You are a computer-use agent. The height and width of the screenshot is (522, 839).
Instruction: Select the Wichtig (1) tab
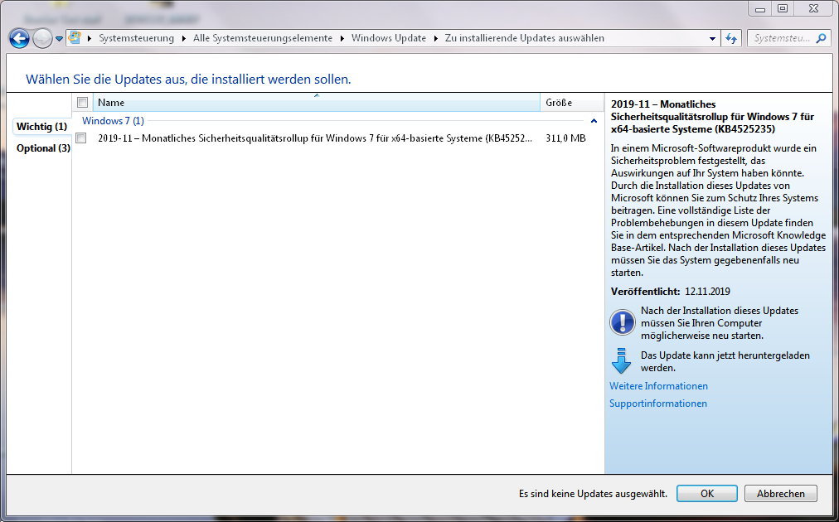tap(41, 127)
